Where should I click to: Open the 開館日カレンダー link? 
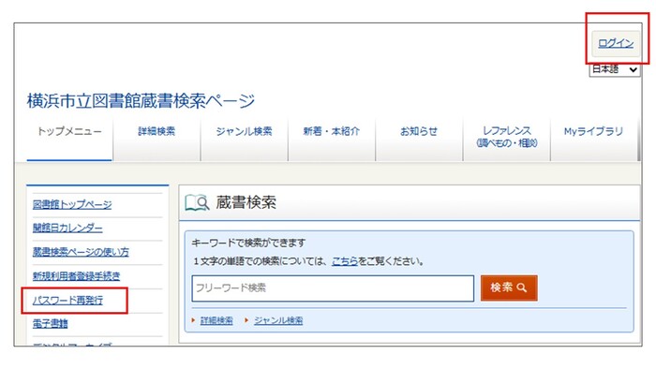tap(67, 228)
